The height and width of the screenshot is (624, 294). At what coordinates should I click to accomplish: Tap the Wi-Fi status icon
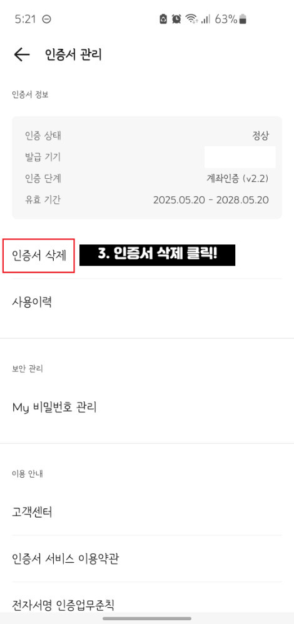pos(191,19)
